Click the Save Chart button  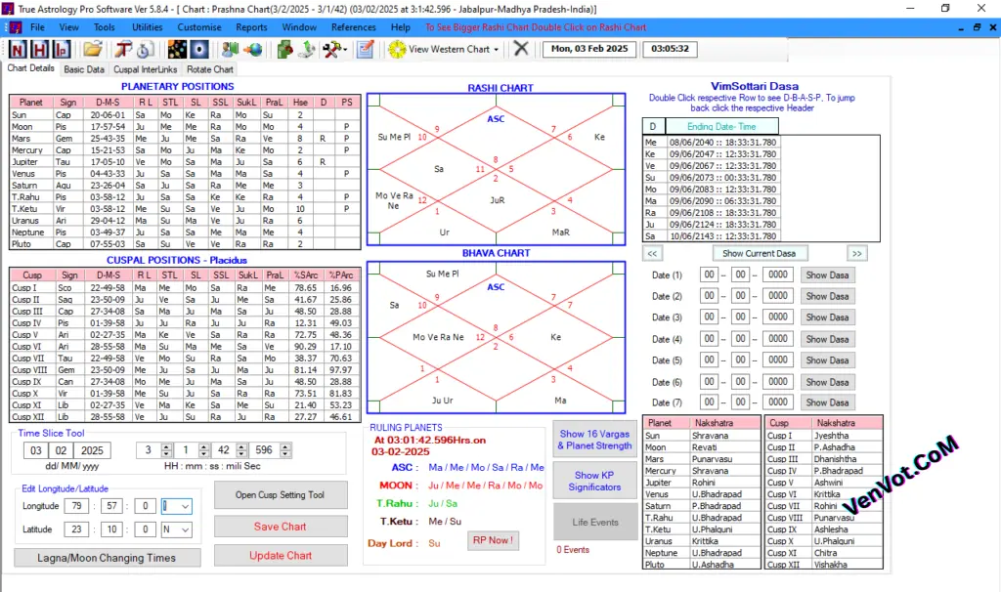281,527
